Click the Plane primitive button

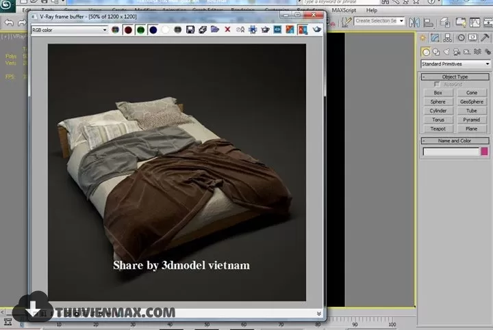click(x=472, y=129)
